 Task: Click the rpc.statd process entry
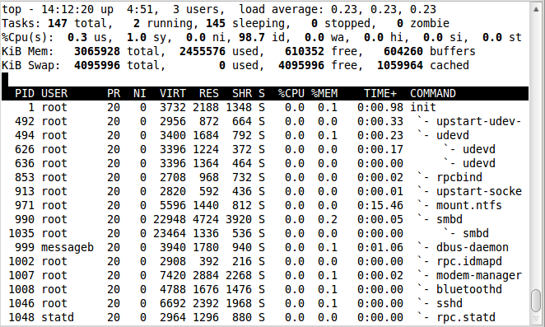click(466, 317)
